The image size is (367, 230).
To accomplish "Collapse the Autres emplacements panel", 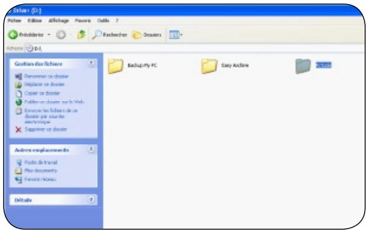I will (x=91, y=149).
